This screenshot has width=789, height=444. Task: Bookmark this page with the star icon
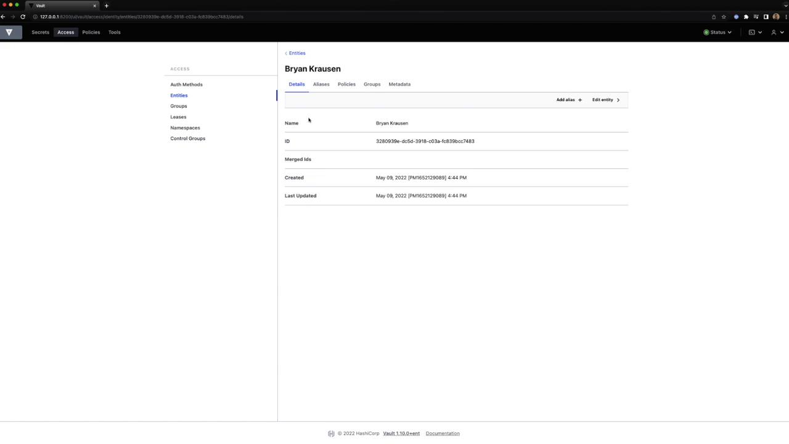(x=724, y=17)
